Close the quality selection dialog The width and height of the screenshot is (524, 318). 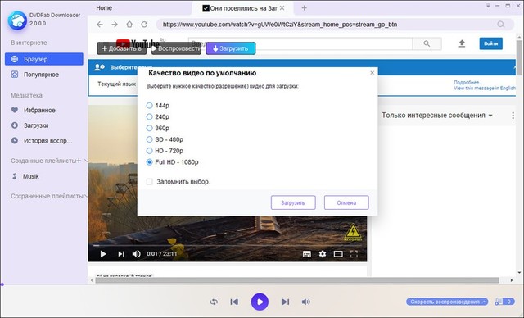click(x=372, y=73)
